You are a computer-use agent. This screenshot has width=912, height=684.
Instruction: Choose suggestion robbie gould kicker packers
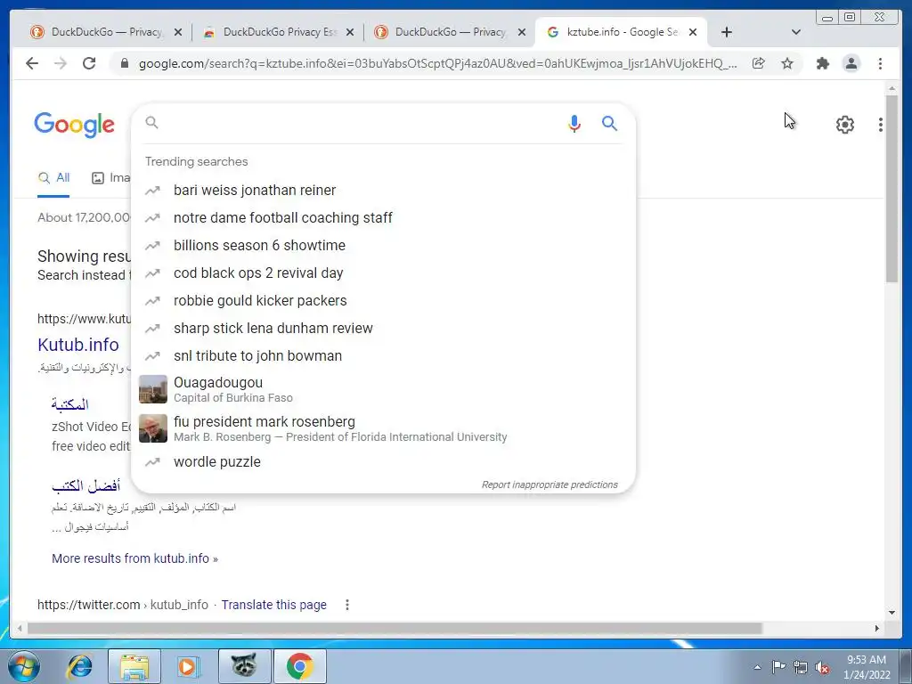tap(384, 301)
